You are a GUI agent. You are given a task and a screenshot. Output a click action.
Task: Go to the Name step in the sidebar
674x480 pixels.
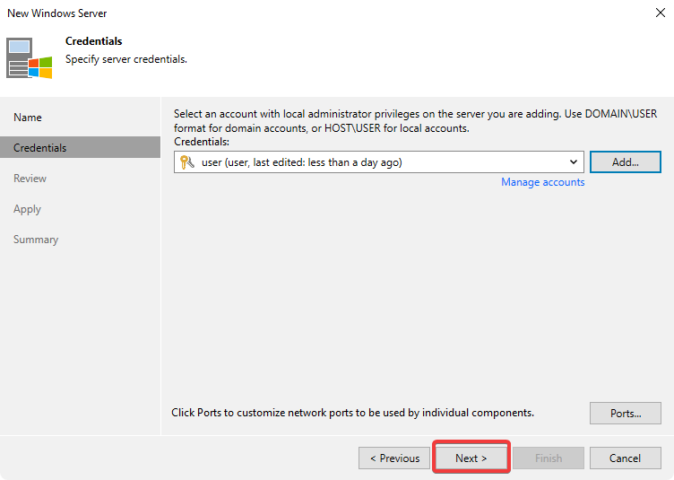click(28, 118)
